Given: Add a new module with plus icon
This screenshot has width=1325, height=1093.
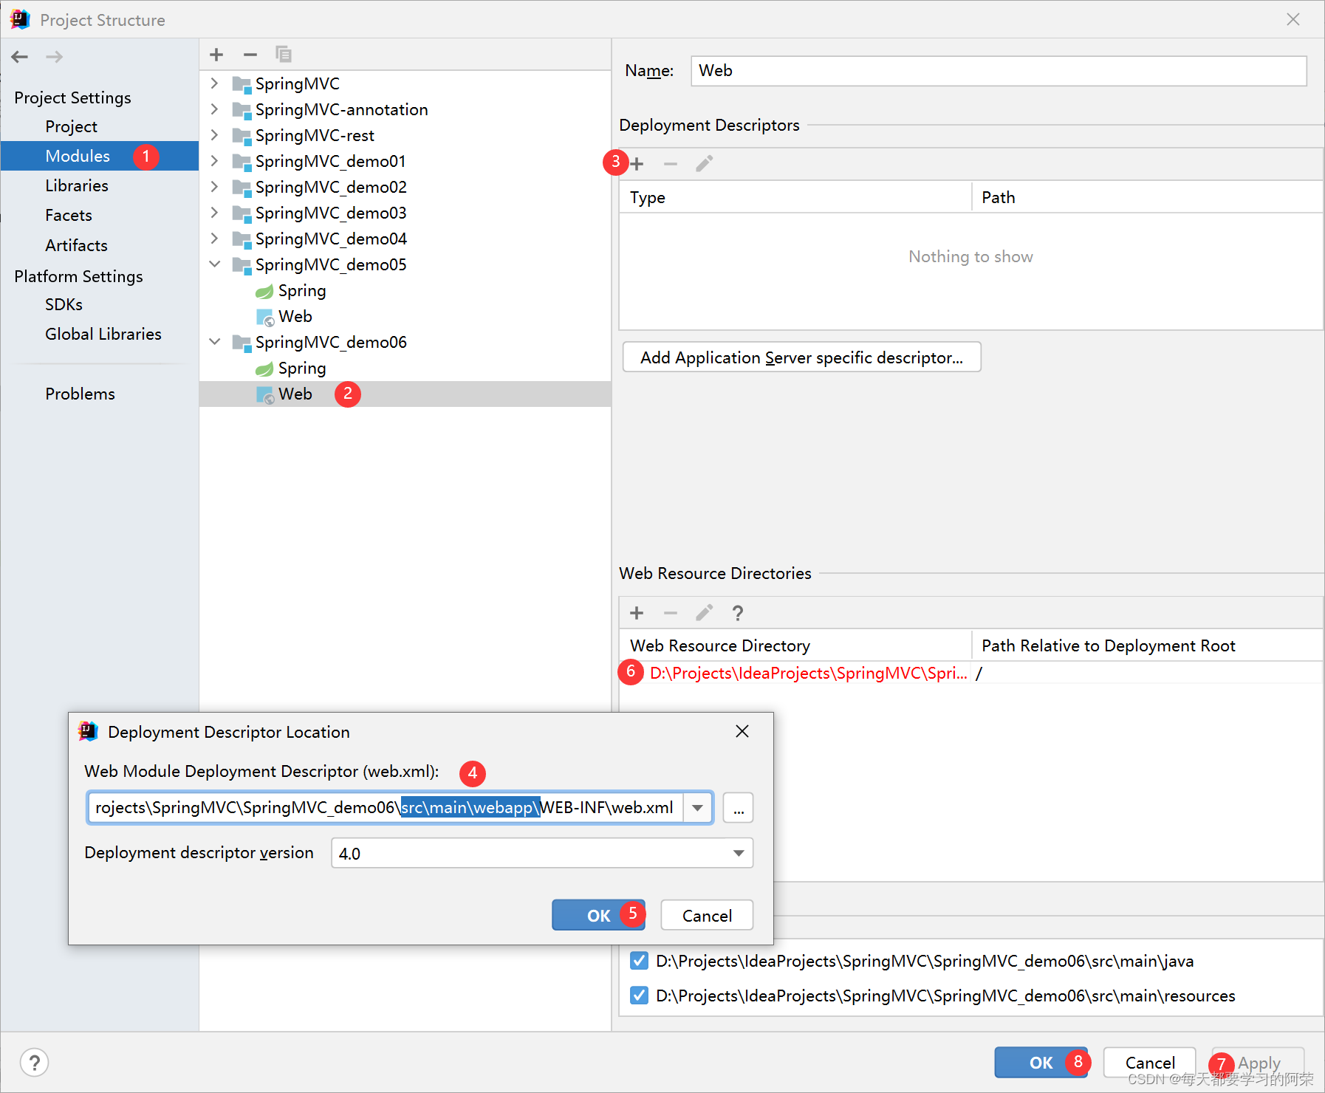Looking at the screenshot, I should coord(216,55).
